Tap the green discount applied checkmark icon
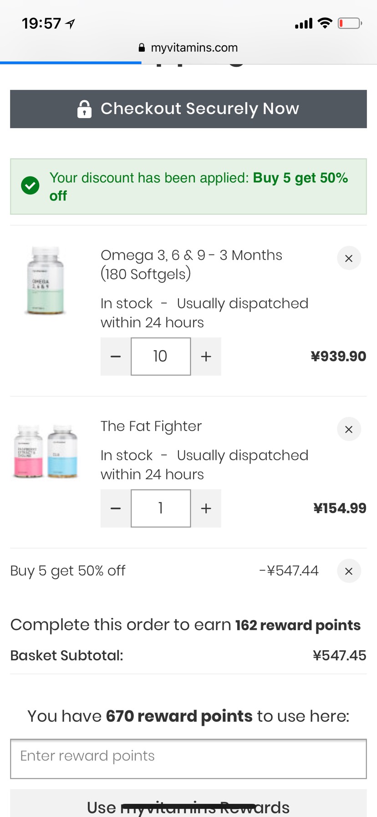The image size is (377, 817). (x=31, y=186)
